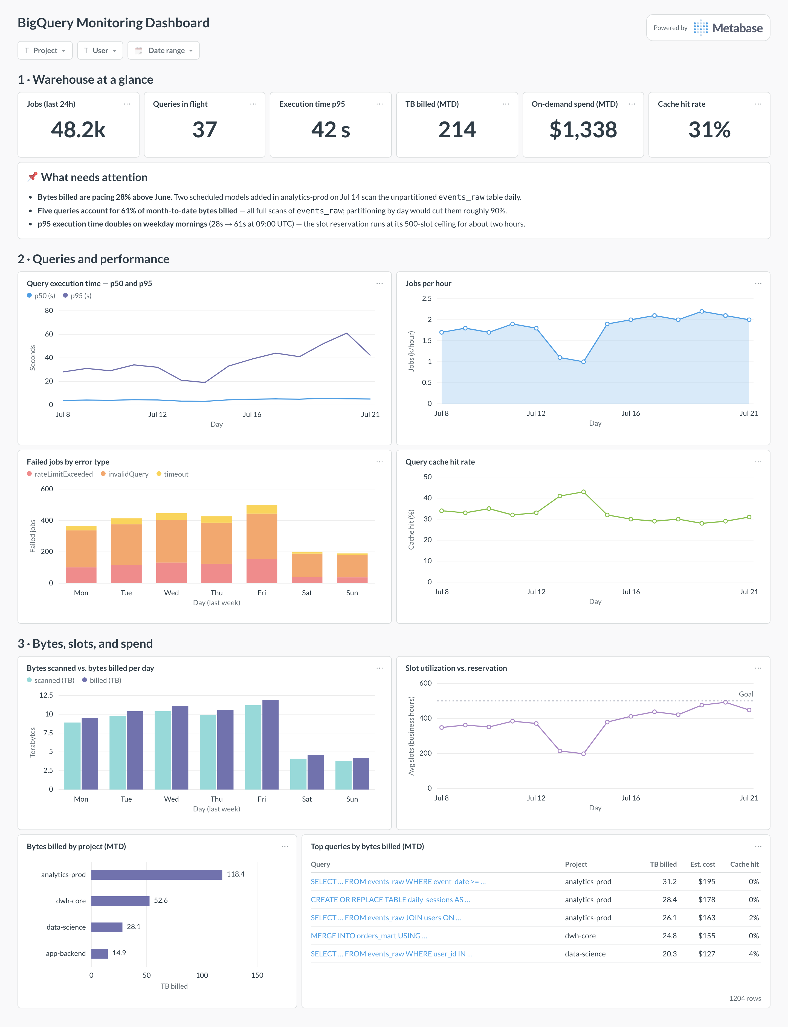Screen dimensions: 788x1027
Task: Click the data-science bar
Action: [107, 927]
